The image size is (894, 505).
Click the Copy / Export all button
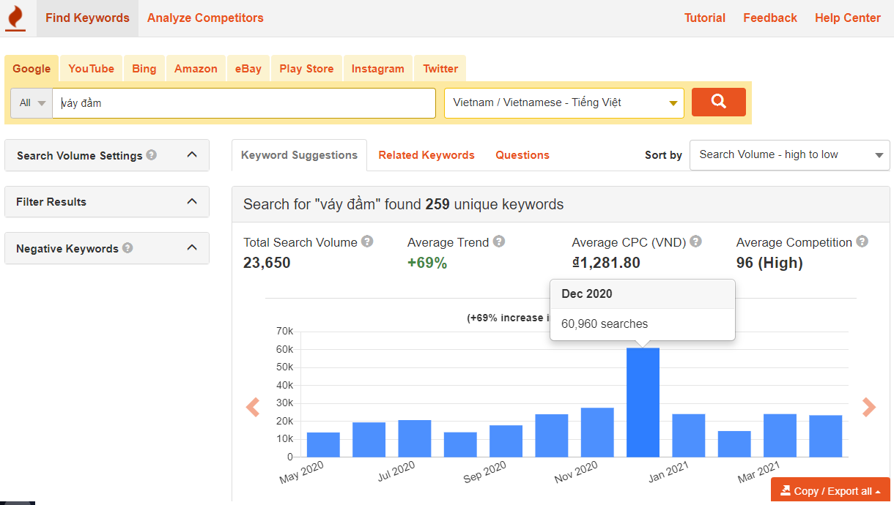coord(830,491)
